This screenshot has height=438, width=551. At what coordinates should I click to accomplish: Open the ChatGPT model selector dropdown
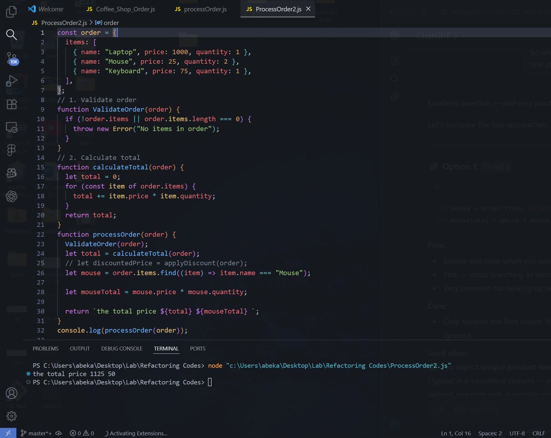click(442, 35)
